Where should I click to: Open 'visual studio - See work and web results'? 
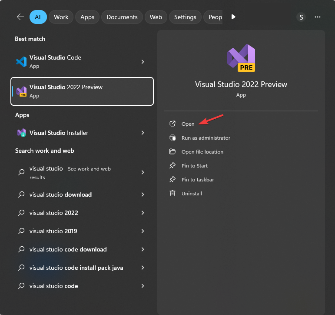coord(82,173)
